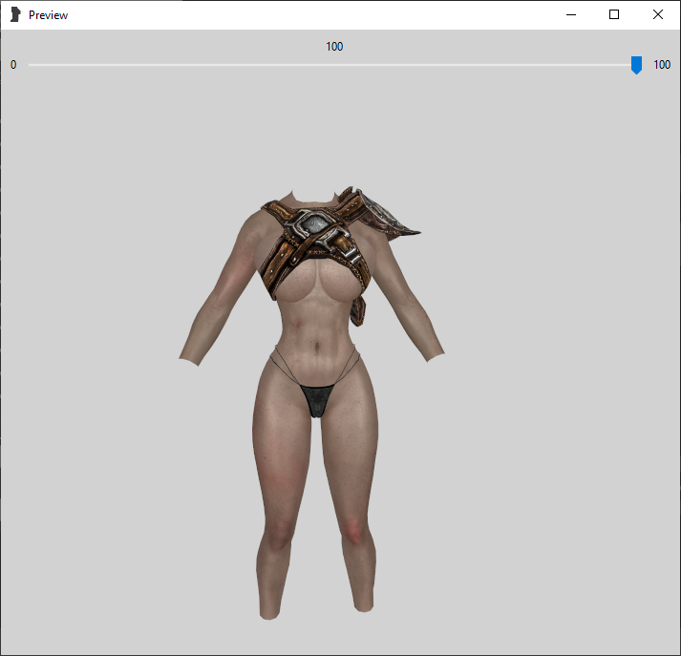681x656 pixels.
Task: Click the Preview title text
Action: pos(48,15)
